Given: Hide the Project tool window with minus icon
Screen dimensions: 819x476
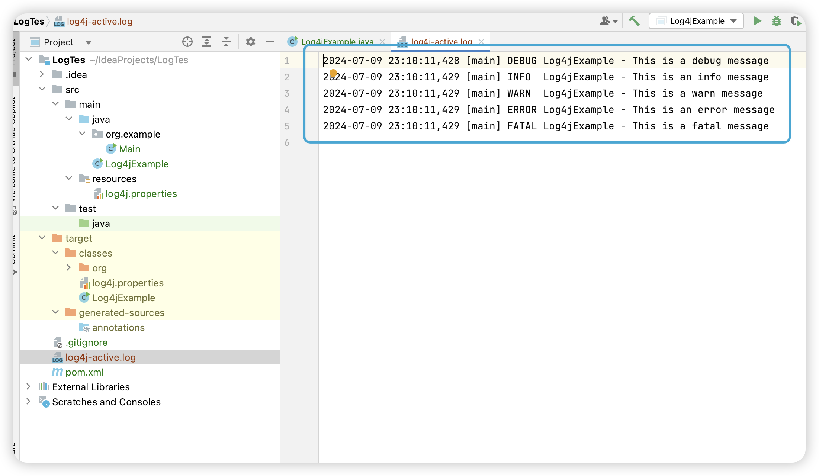Looking at the screenshot, I should pyautogui.click(x=270, y=42).
